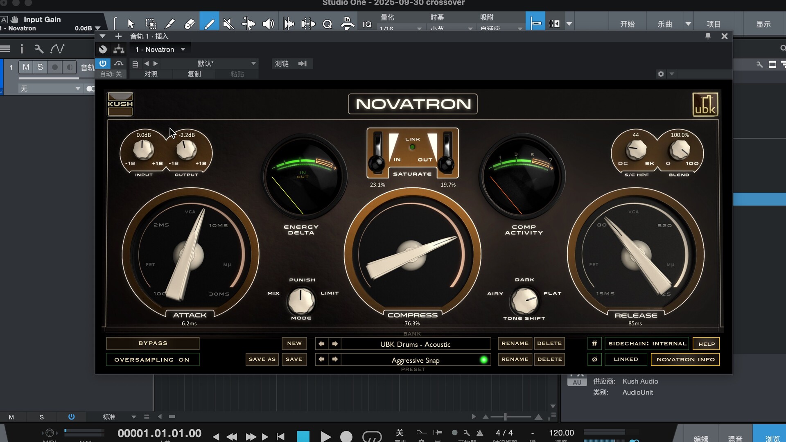Viewport: 786px width, 442px height.
Task: Mute track 1 with M button
Action: click(x=26, y=67)
